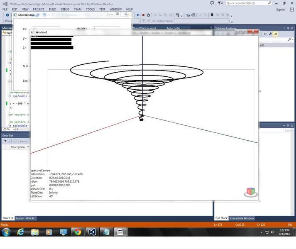Screen dimensions: 296x249
Task: Switch to the Locals tab
Action: coord(20,218)
